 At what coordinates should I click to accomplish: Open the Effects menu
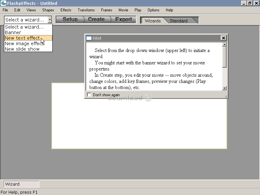click(66, 10)
